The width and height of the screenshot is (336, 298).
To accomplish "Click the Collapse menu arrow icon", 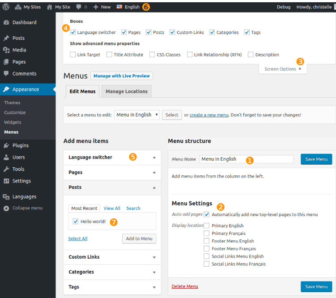I will tap(6, 208).
